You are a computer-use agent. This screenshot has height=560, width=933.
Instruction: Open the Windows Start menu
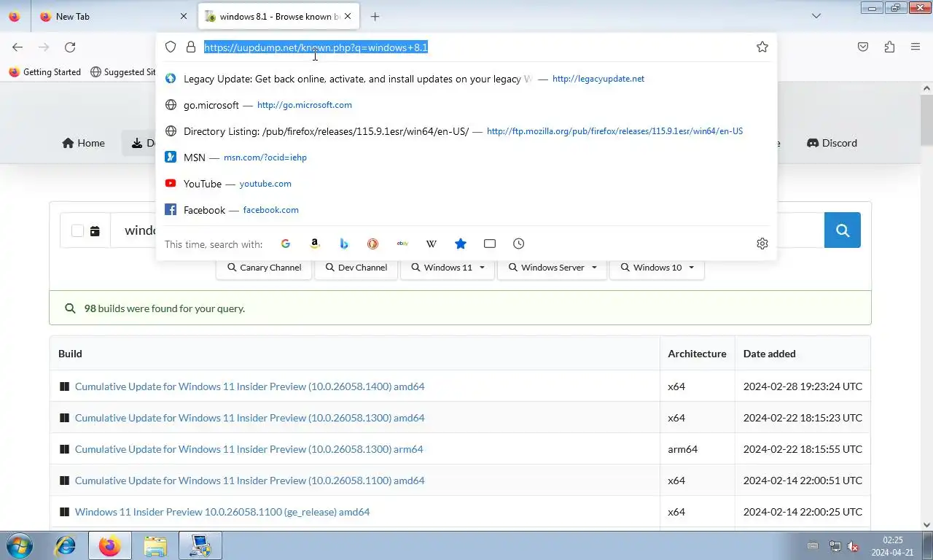19,545
